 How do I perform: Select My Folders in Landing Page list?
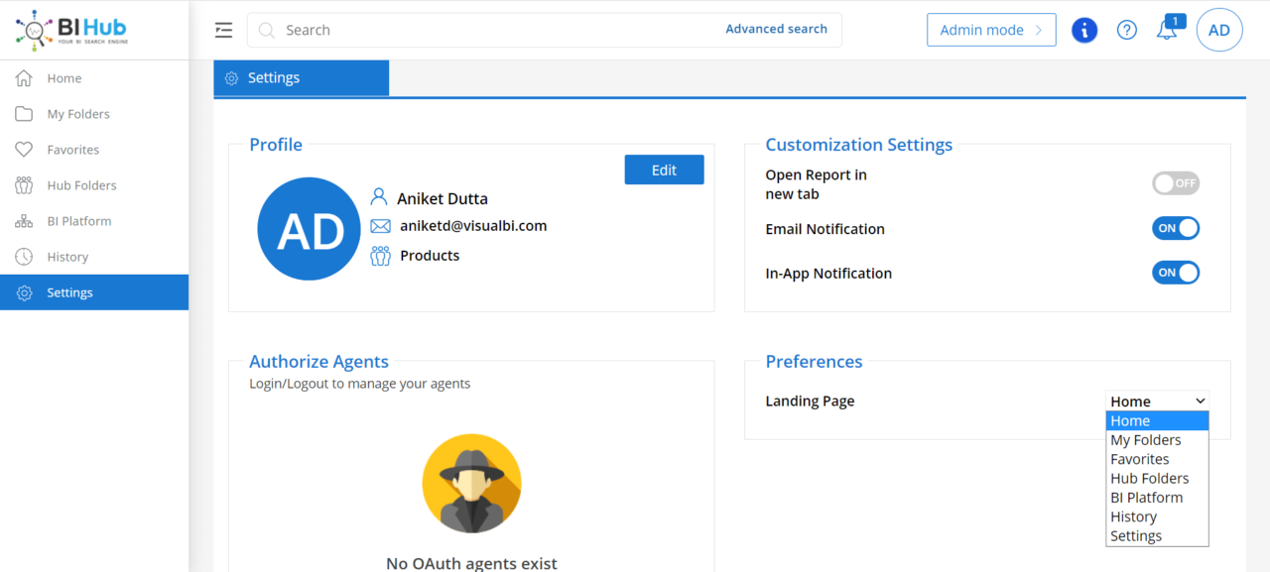pos(1158,440)
